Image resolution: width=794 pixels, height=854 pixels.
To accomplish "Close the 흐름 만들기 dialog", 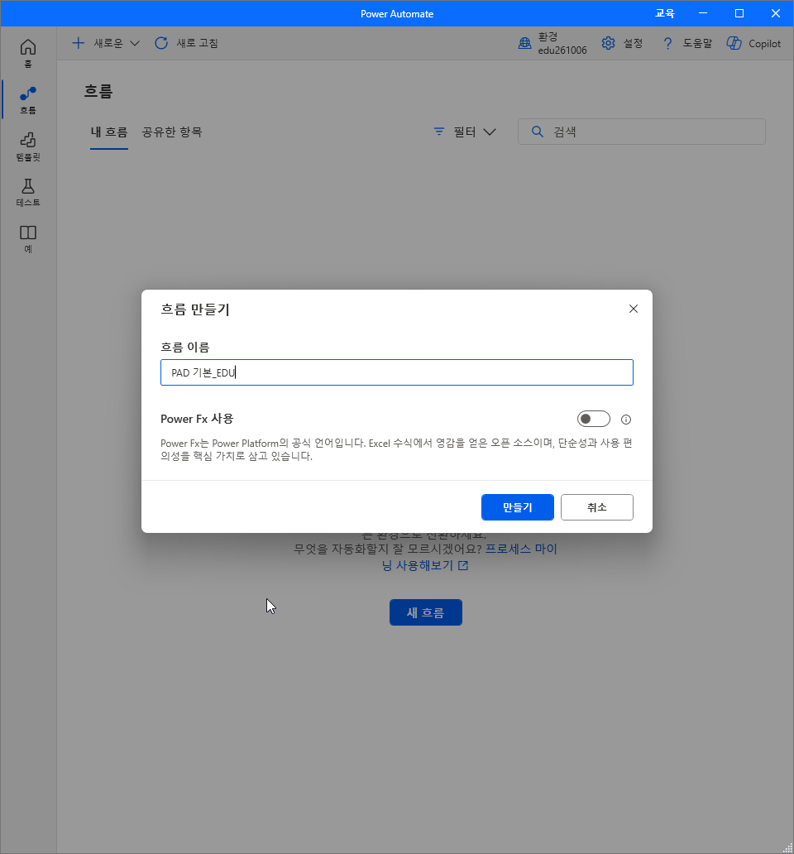I will coord(633,309).
